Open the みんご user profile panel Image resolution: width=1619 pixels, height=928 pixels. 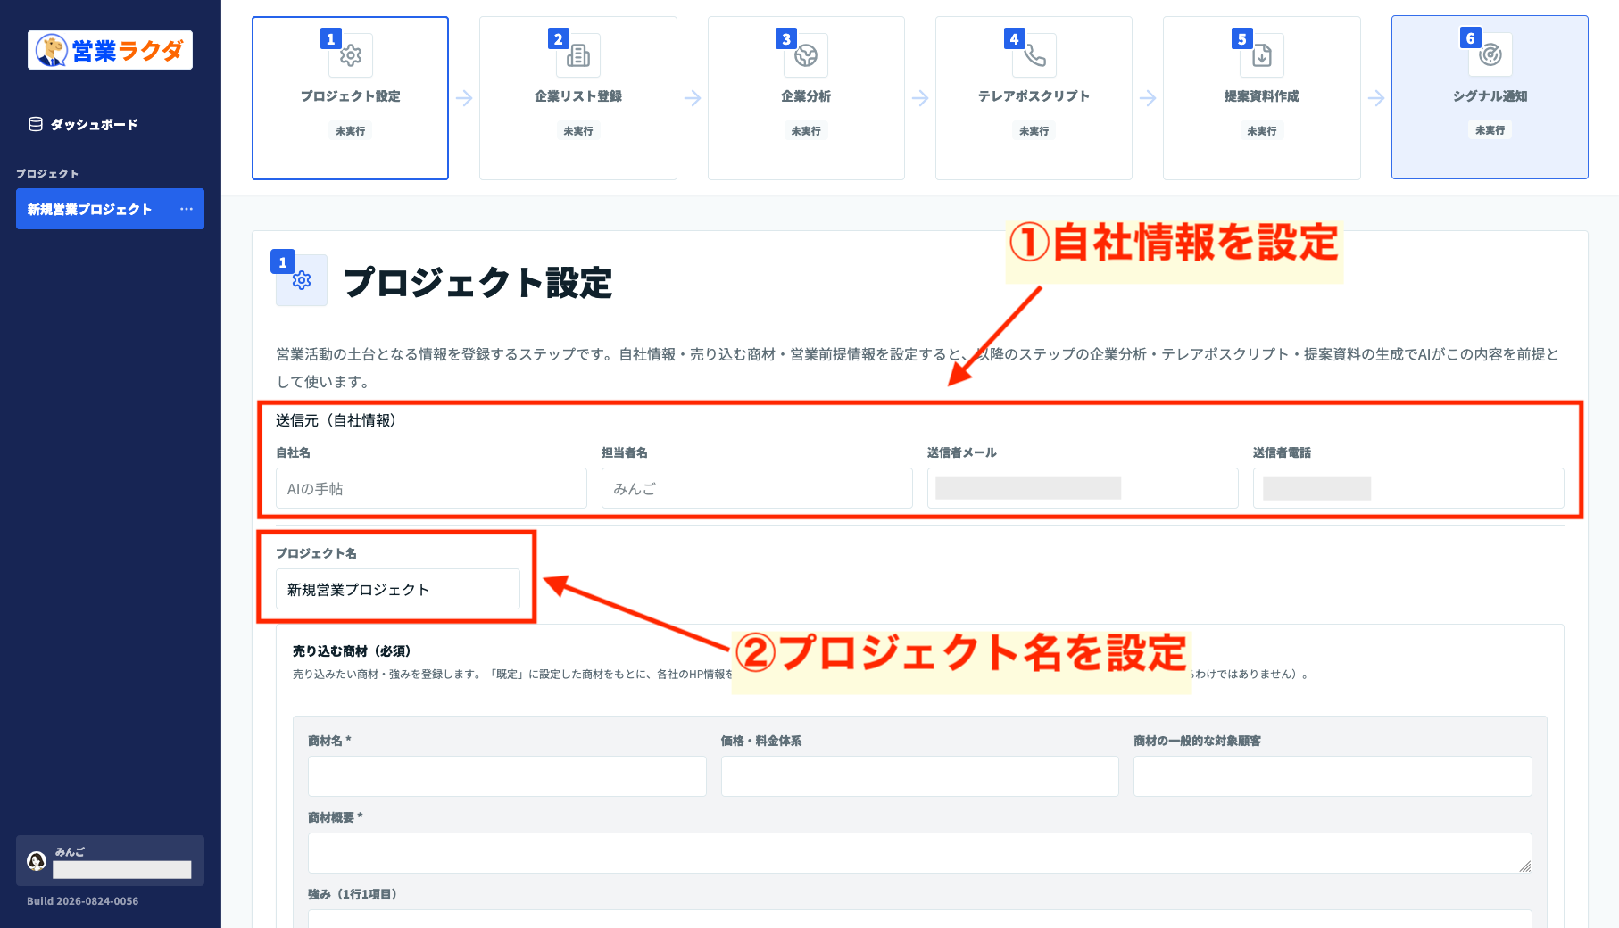tap(110, 860)
